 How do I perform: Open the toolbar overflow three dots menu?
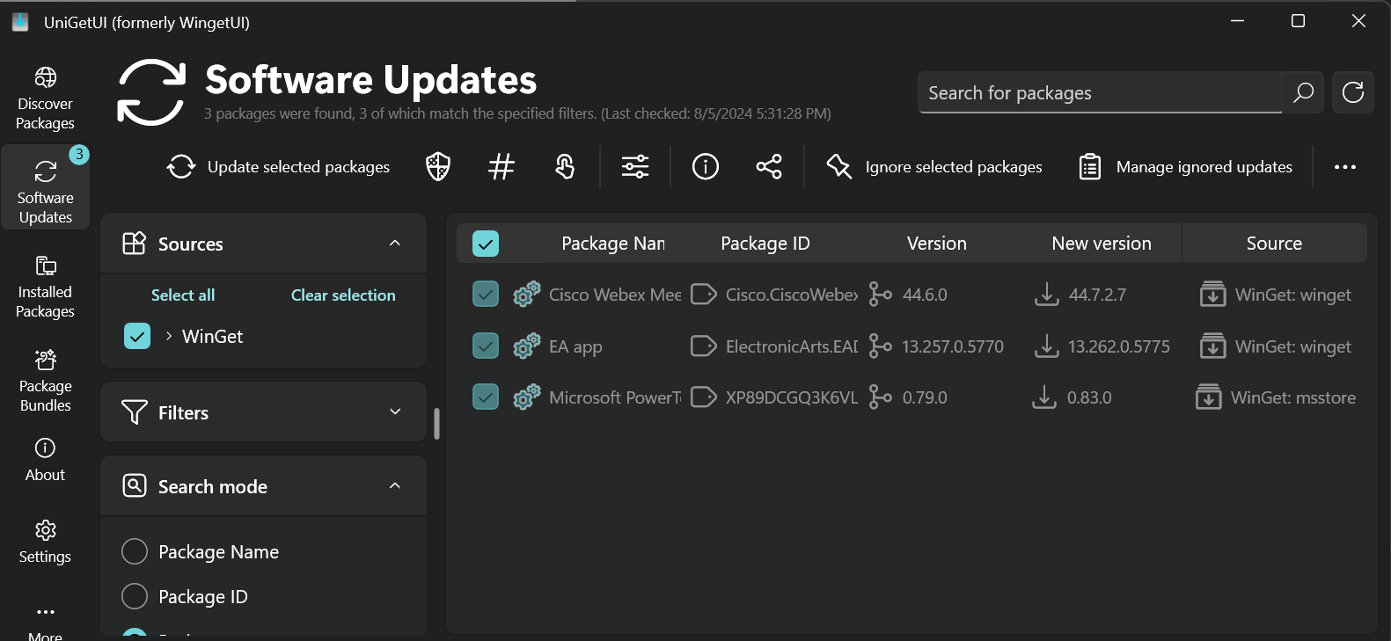click(1345, 166)
